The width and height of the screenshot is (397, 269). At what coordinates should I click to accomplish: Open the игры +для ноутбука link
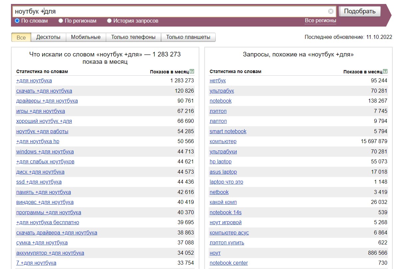pos(41,111)
